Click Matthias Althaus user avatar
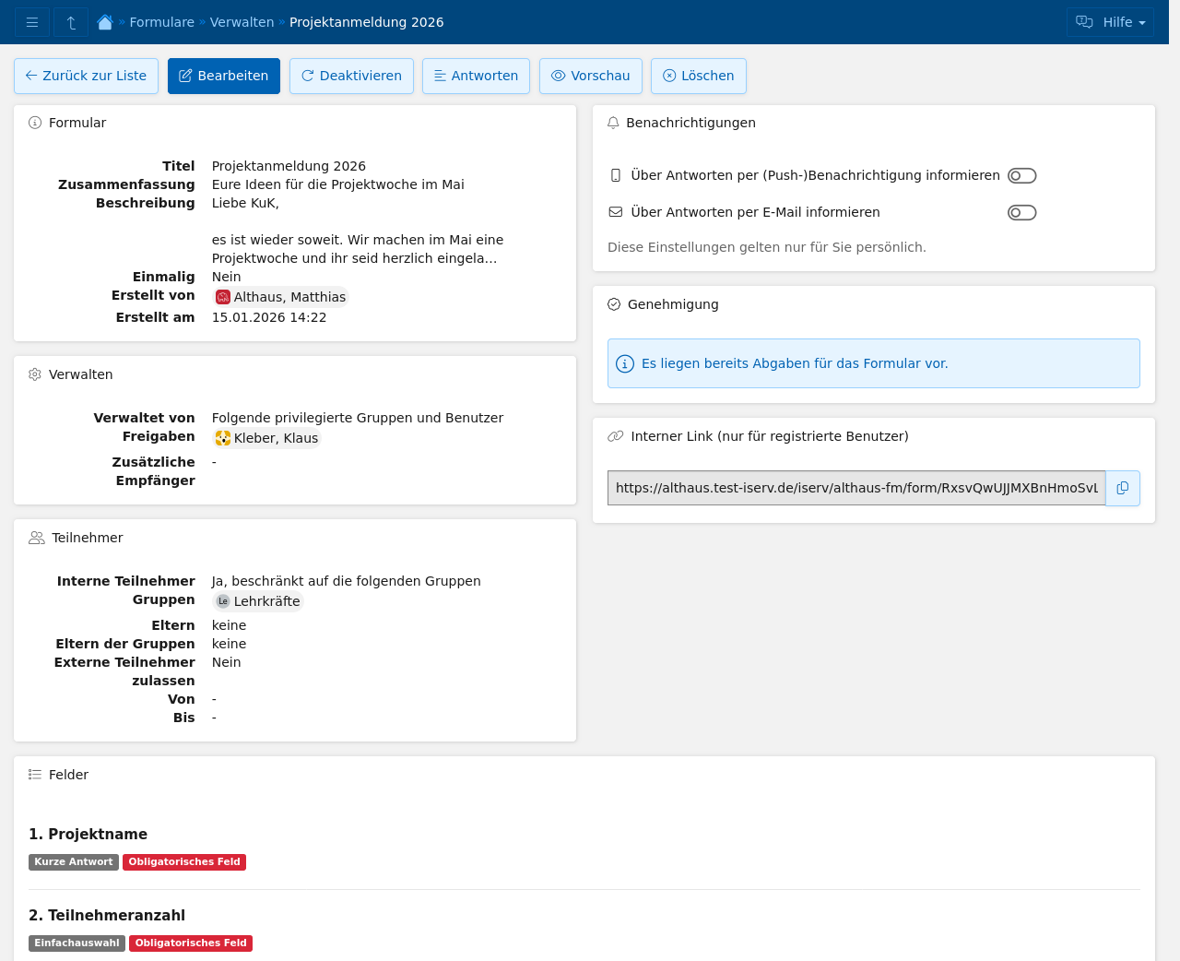The width and height of the screenshot is (1180, 961). 223,297
